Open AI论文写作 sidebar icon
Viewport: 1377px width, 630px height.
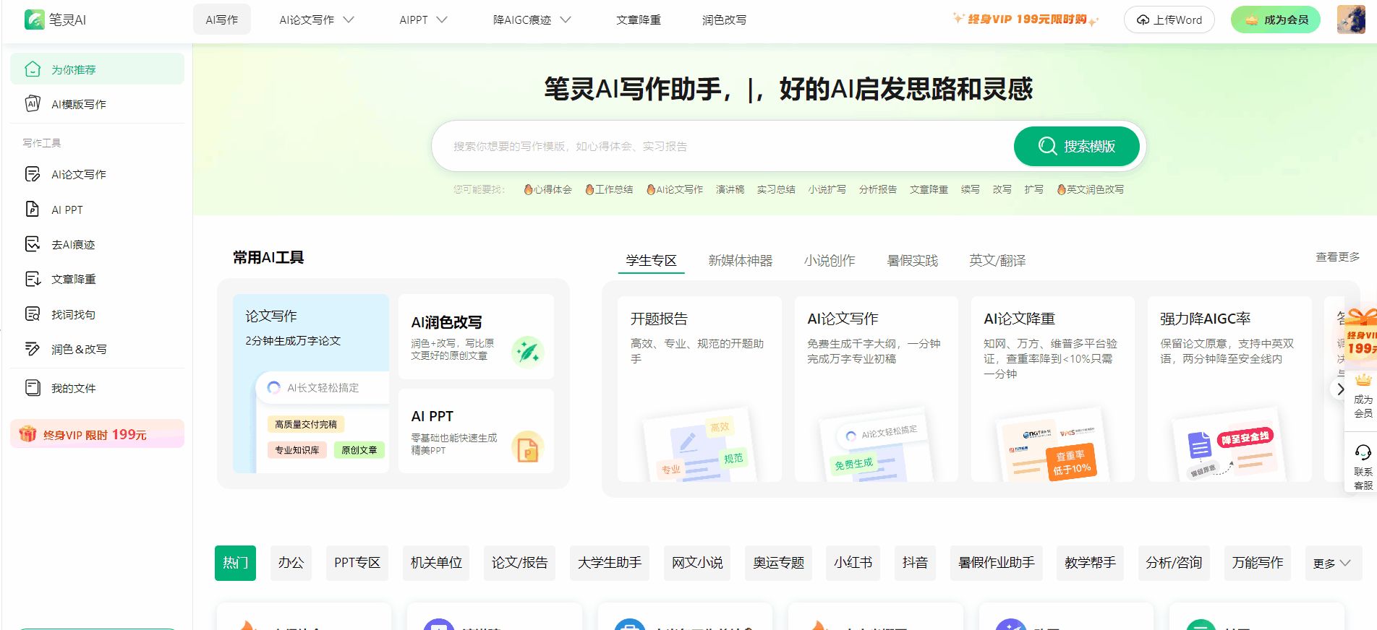pyautogui.click(x=33, y=174)
